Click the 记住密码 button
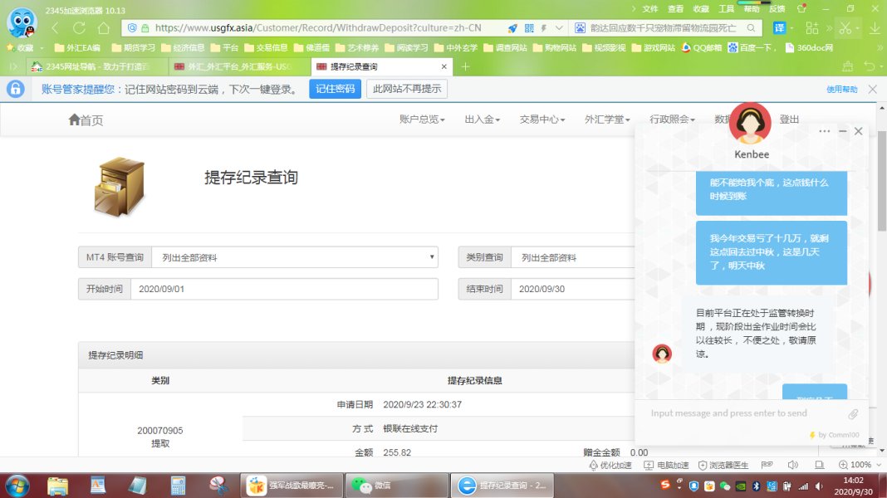This screenshot has width=887, height=498. point(335,89)
